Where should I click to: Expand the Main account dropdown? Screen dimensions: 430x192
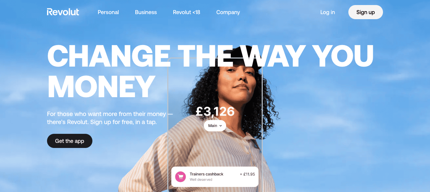coord(215,126)
